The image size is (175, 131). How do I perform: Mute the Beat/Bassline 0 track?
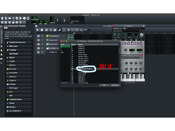[42, 44]
